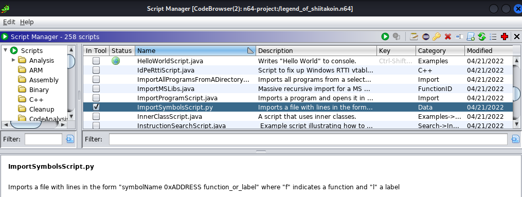Rerun the last script using gray play icon

396,37
